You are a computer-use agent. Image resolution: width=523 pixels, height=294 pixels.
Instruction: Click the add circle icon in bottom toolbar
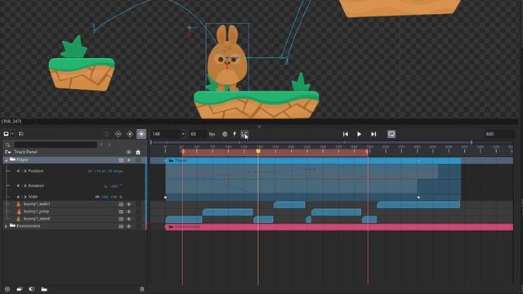7,289
